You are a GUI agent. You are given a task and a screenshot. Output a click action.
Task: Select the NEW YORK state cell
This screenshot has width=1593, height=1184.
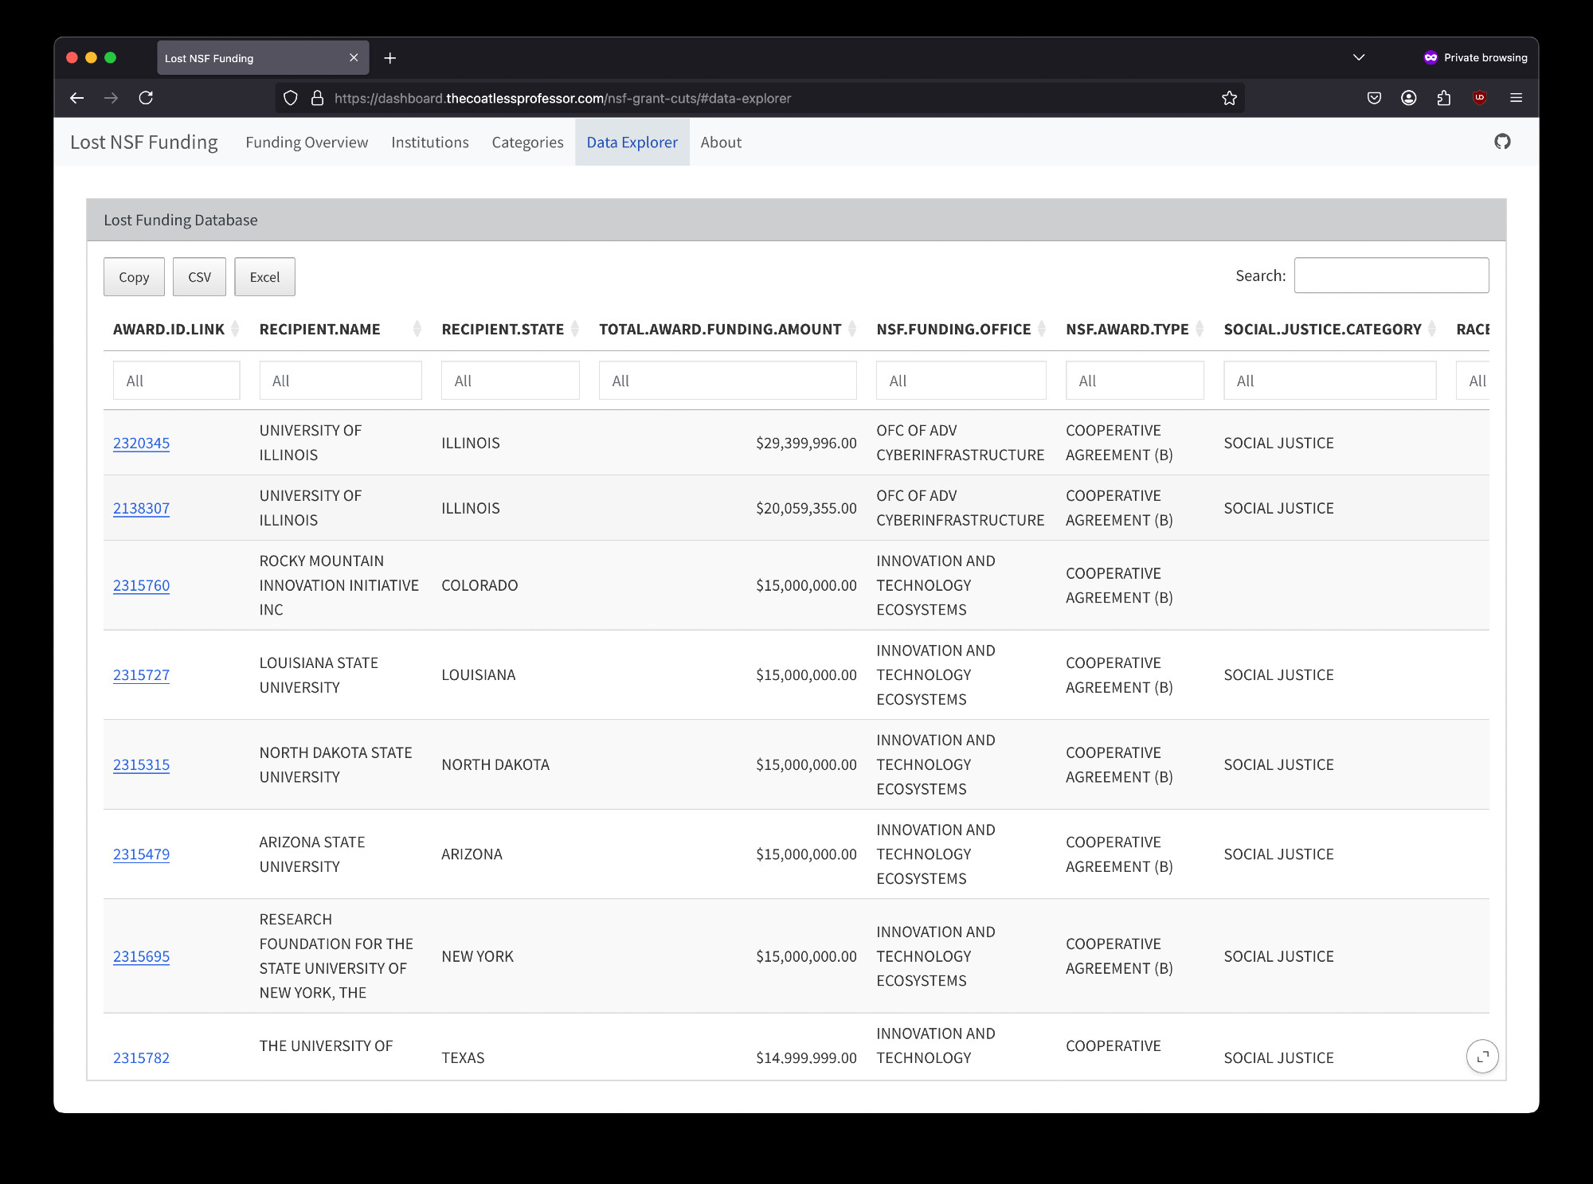pyautogui.click(x=477, y=956)
